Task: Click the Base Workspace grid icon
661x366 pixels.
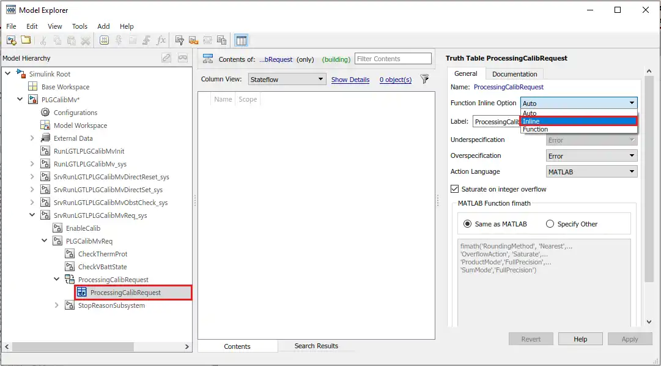Action: [33, 87]
